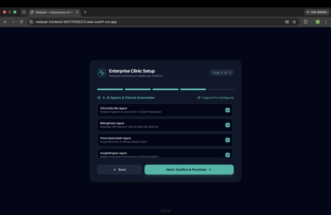331x215 pixels.
Task: Click the address bar URL
Action: 76,22
